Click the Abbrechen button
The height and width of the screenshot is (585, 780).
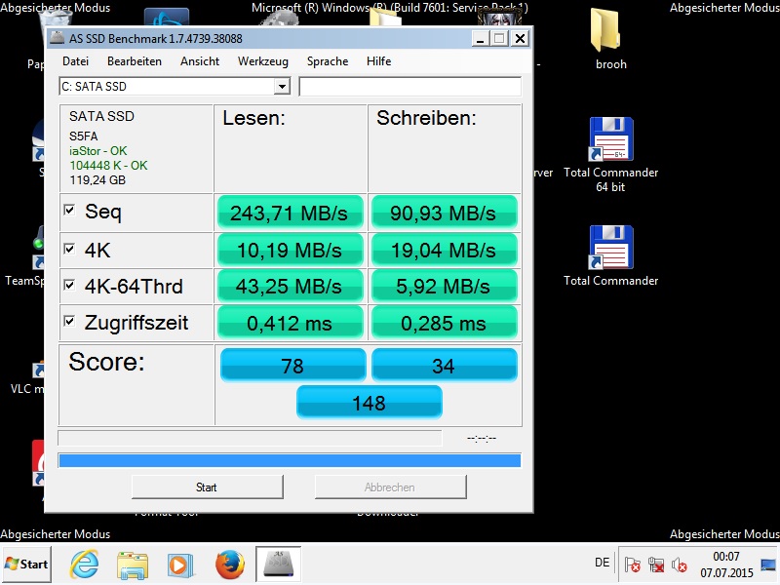point(391,487)
